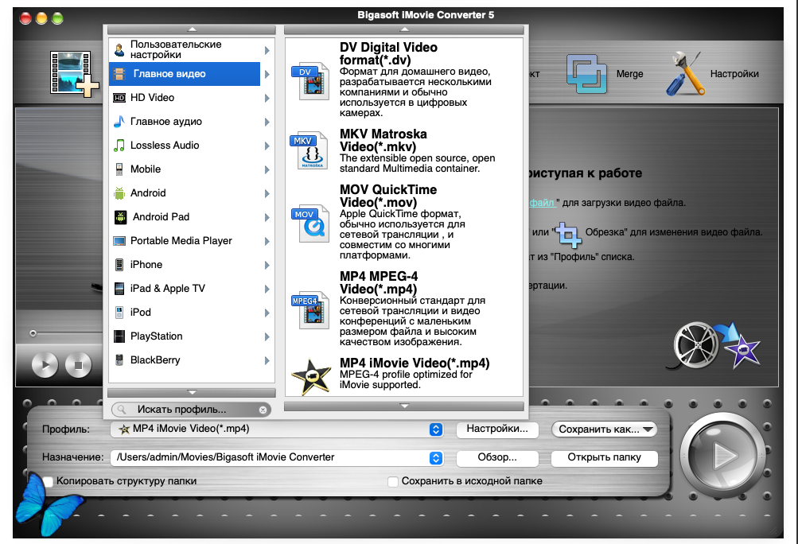The image size is (798, 544).
Task: Select the MKV Matroska format icon
Action: coord(309,150)
